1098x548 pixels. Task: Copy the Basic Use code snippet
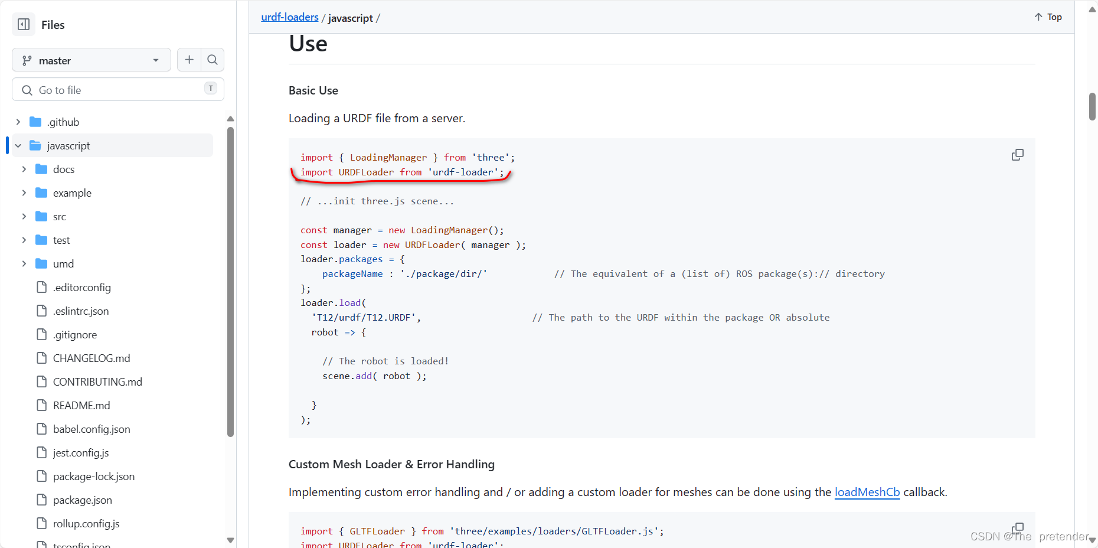(1017, 154)
